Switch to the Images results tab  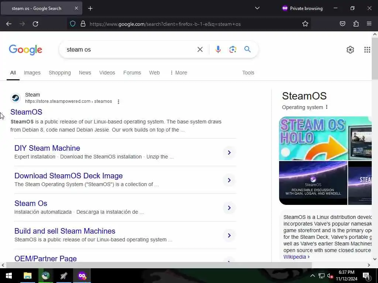(32, 73)
